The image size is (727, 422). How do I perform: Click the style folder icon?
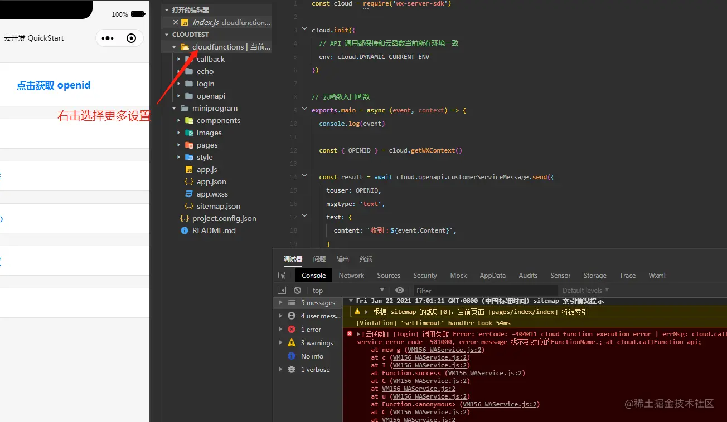(189, 157)
